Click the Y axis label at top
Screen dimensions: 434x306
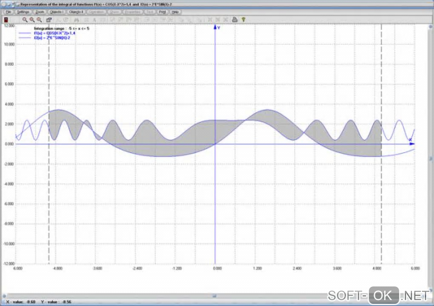point(219,28)
